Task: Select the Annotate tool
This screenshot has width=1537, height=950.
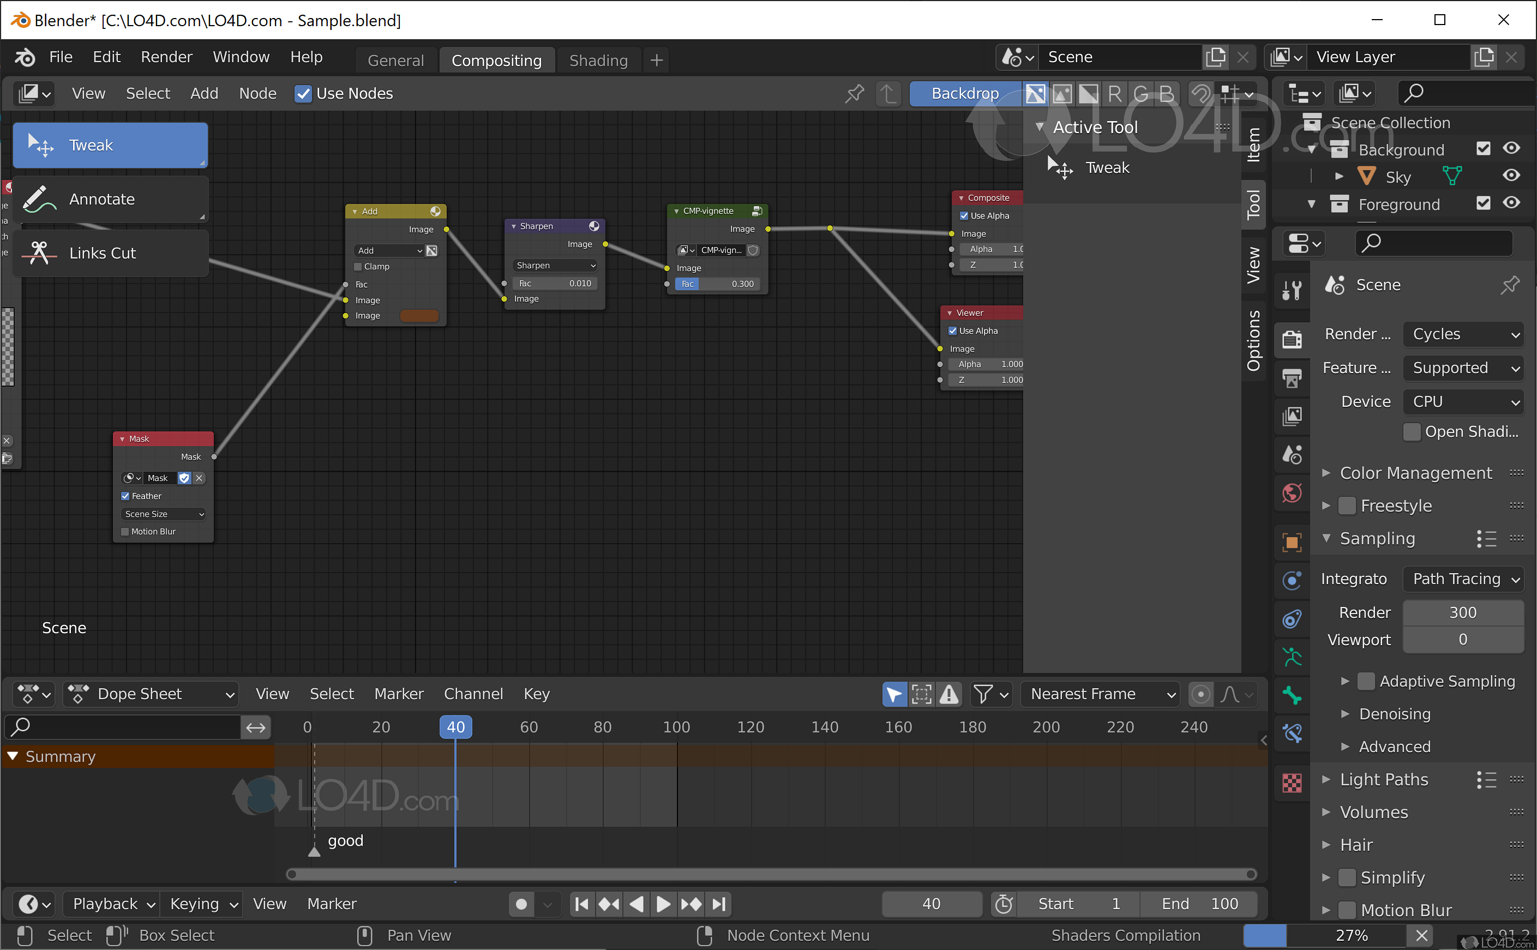Action: 110,199
